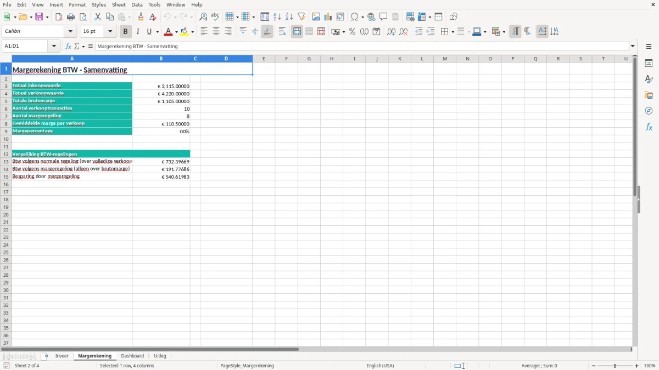Viewport: 659px width, 370px height.
Task: Select cell 'Totale brutomarge'
Action: pyautogui.click(x=72, y=101)
